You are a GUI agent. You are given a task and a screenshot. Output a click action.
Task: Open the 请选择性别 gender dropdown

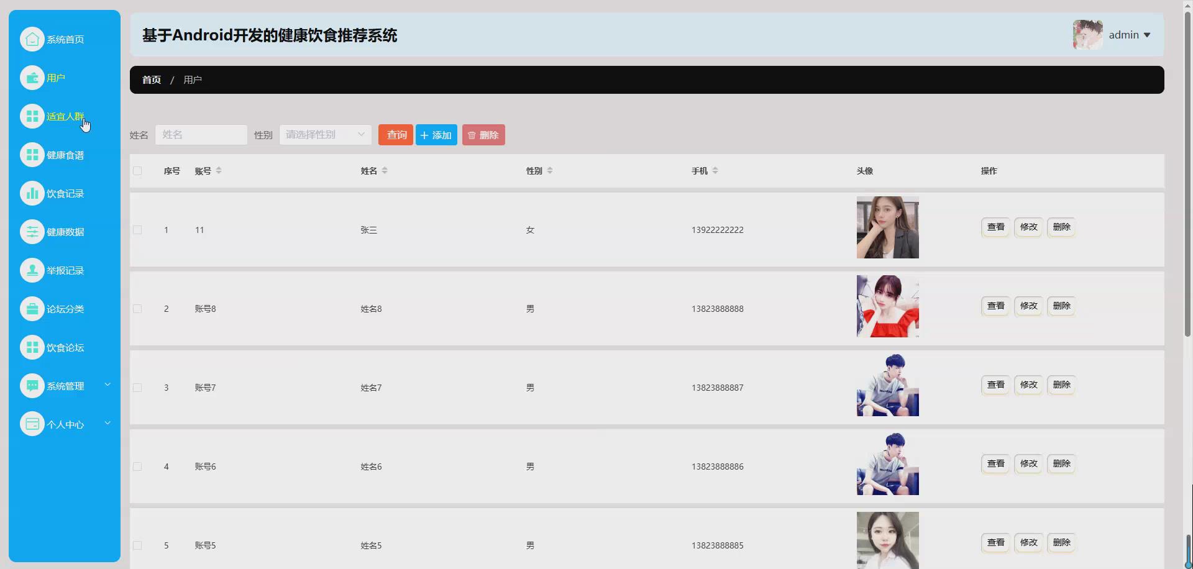point(326,135)
